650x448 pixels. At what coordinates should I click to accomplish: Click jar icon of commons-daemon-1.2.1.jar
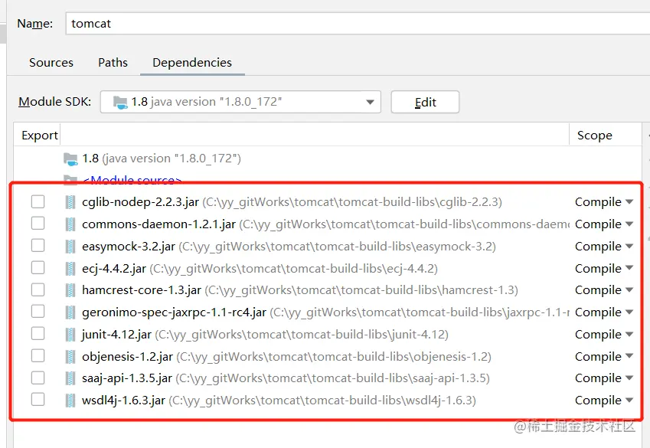click(x=70, y=224)
